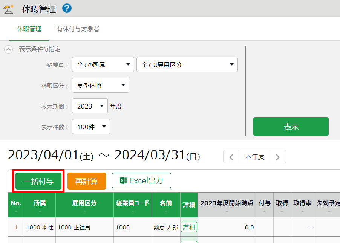Go to the previous fiscal year arrow
The image size is (340, 243).
pyautogui.click(x=231, y=157)
